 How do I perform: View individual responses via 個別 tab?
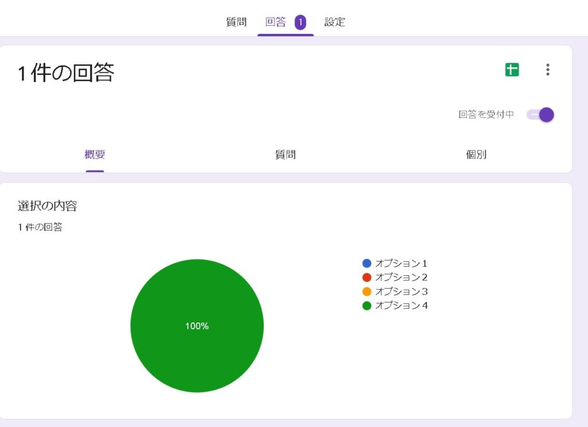click(x=476, y=155)
